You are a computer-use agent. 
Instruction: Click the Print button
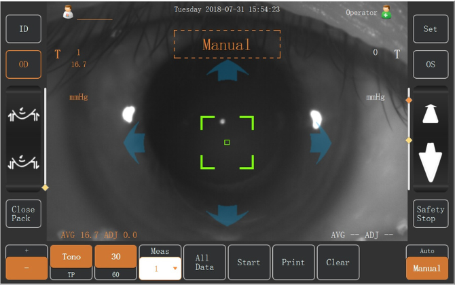point(293,263)
